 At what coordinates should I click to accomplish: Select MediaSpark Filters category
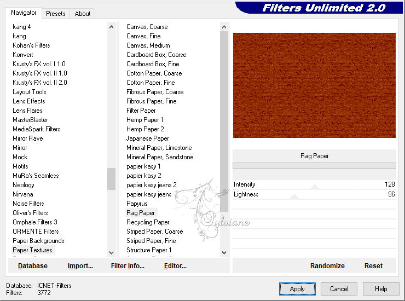point(37,129)
